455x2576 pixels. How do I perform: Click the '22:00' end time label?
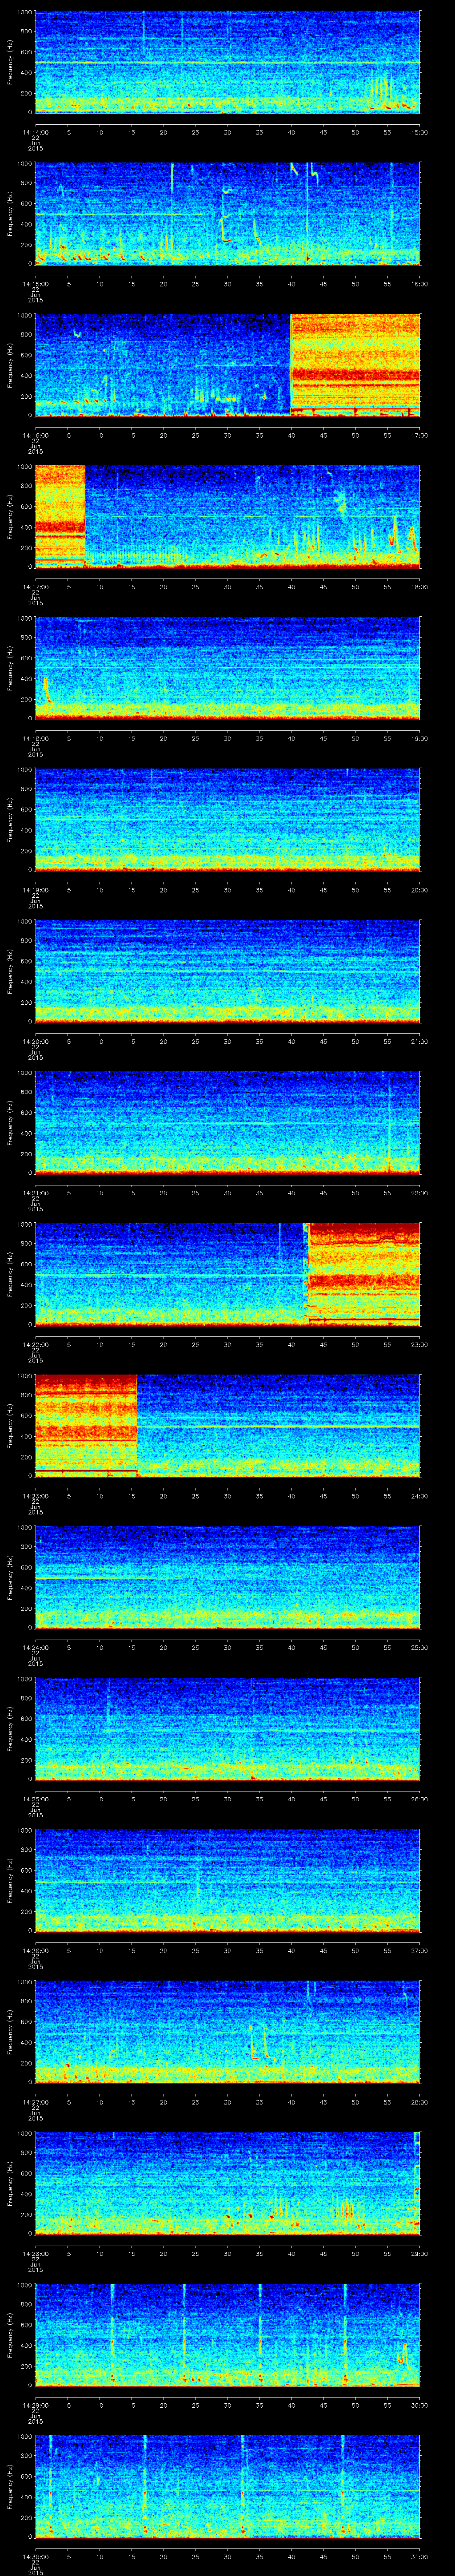click(x=419, y=1192)
